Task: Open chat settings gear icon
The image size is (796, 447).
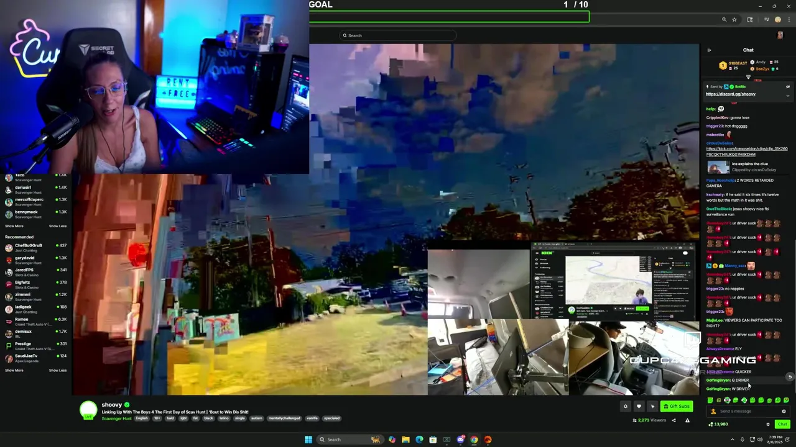Action: point(768,424)
